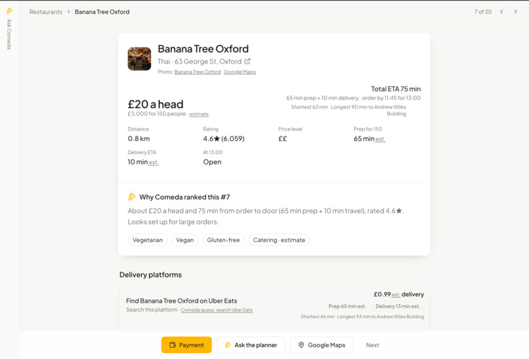Viewport: 529px width, 359px height.
Task: Click the 'Delivery 13 min est.' chip
Action: (398, 306)
